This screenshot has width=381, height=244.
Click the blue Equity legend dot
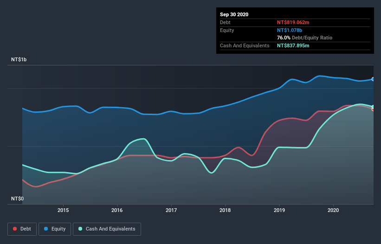pos(46,229)
